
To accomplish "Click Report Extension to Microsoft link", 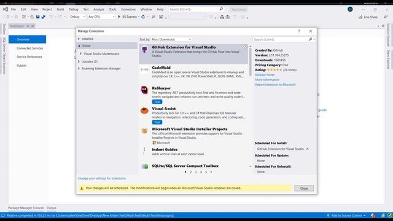I will coord(275,85).
